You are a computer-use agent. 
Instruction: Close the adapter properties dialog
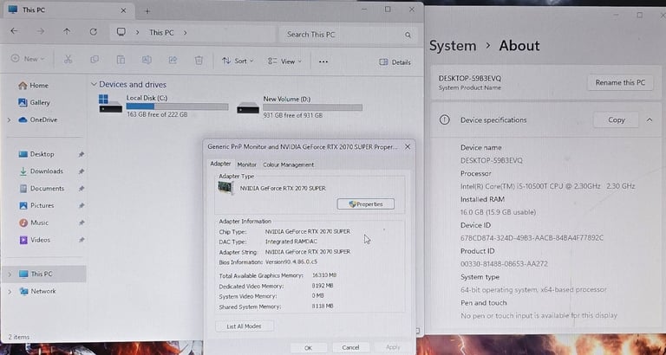pyautogui.click(x=408, y=146)
